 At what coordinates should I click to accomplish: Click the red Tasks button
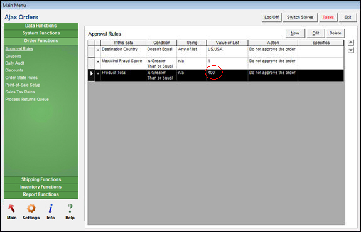328,18
